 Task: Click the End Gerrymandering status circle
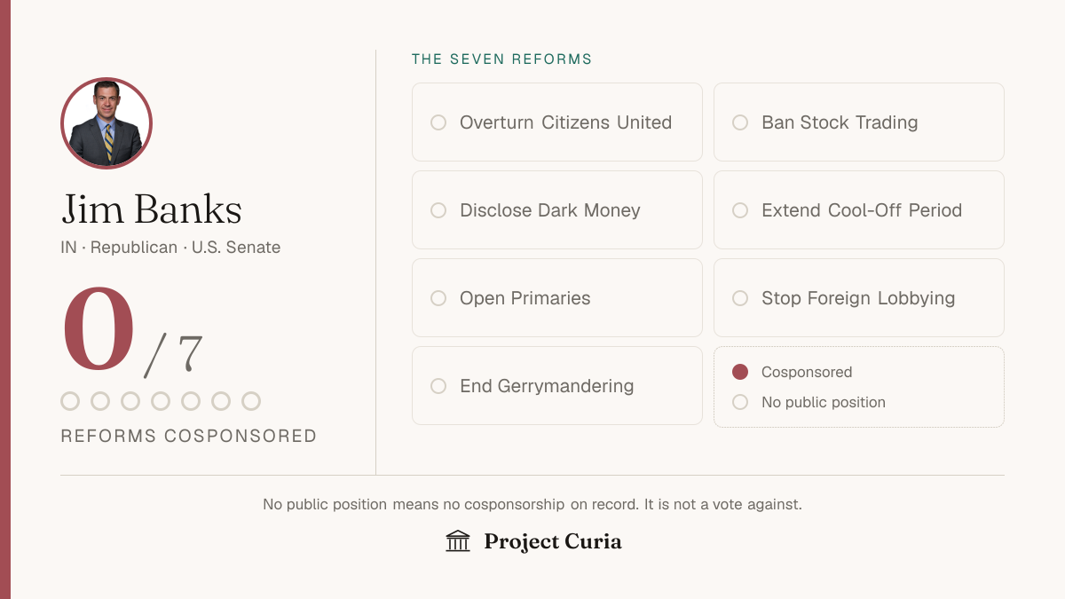click(438, 386)
